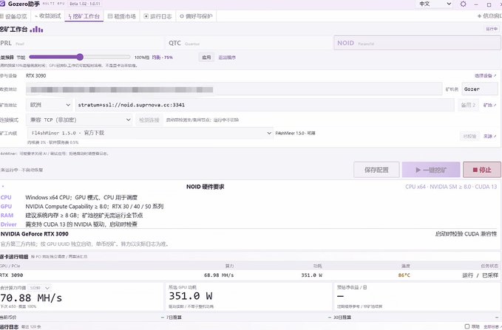Click the RTX 3090 row in GPU table
The image size is (502, 330).
point(251,275)
